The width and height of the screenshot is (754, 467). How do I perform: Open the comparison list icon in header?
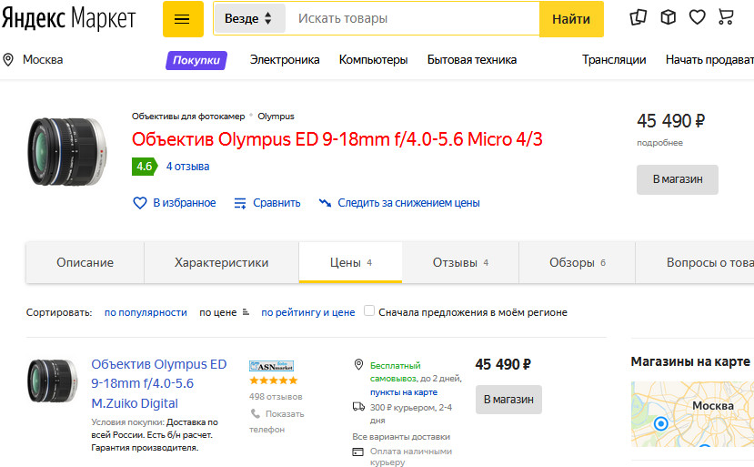tap(638, 18)
